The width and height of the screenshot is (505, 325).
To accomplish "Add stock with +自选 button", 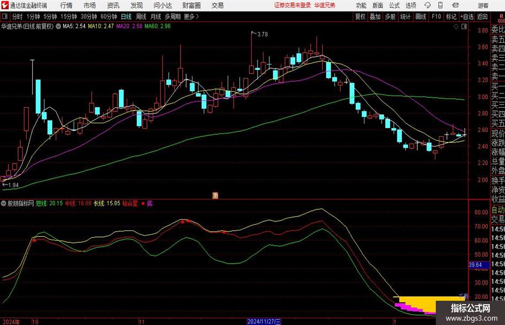I will point(467,17).
